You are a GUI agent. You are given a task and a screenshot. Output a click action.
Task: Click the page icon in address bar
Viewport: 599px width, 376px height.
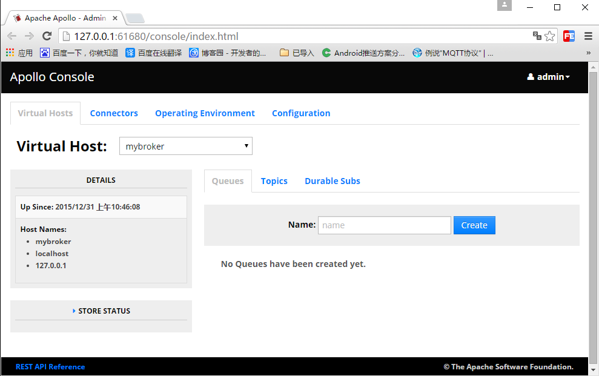tap(66, 36)
